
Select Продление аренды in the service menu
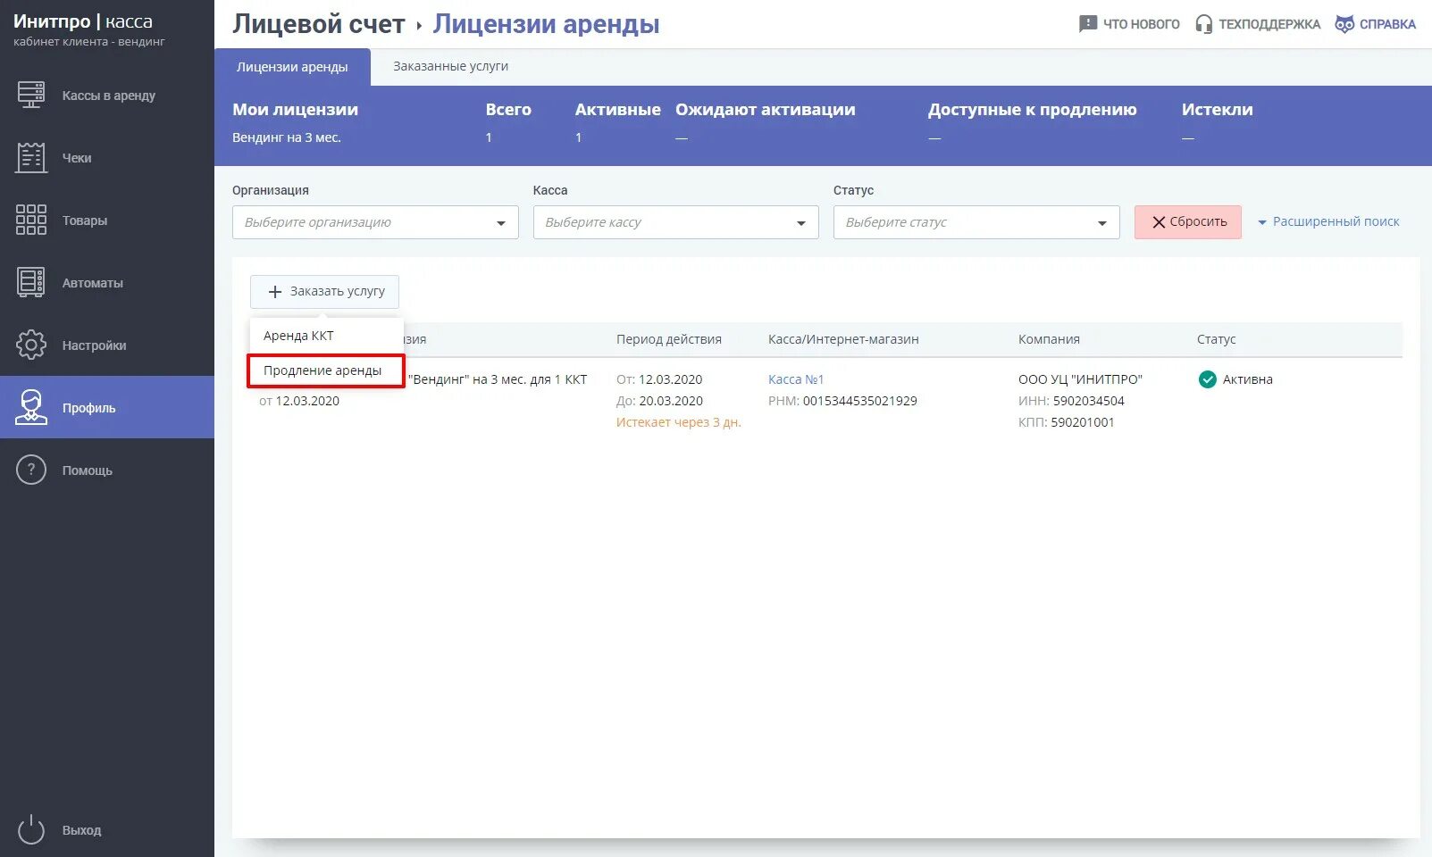(325, 370)
